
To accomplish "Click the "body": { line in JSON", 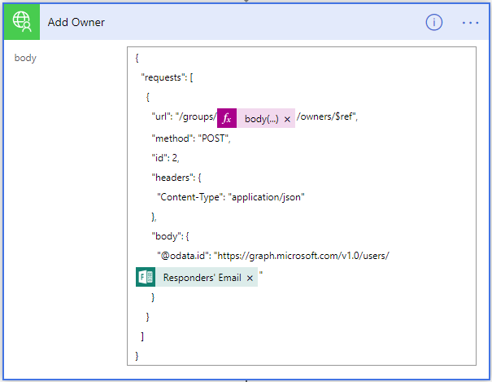I will (171, 236).
